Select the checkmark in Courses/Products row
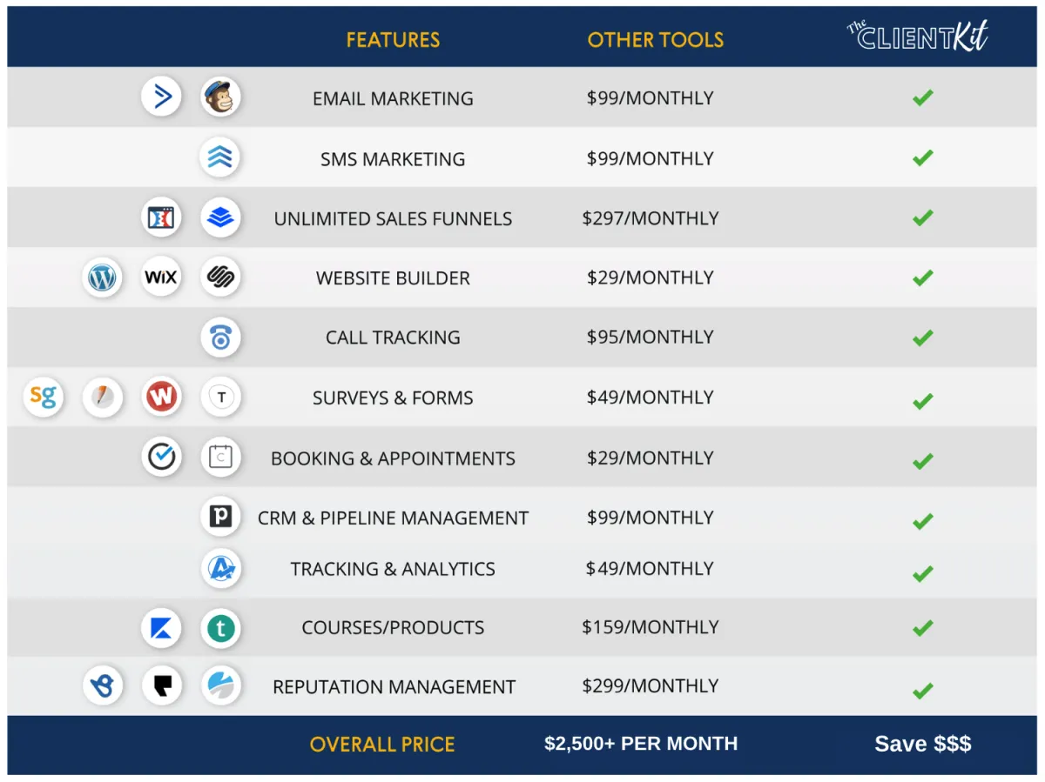 pos(923,628)
